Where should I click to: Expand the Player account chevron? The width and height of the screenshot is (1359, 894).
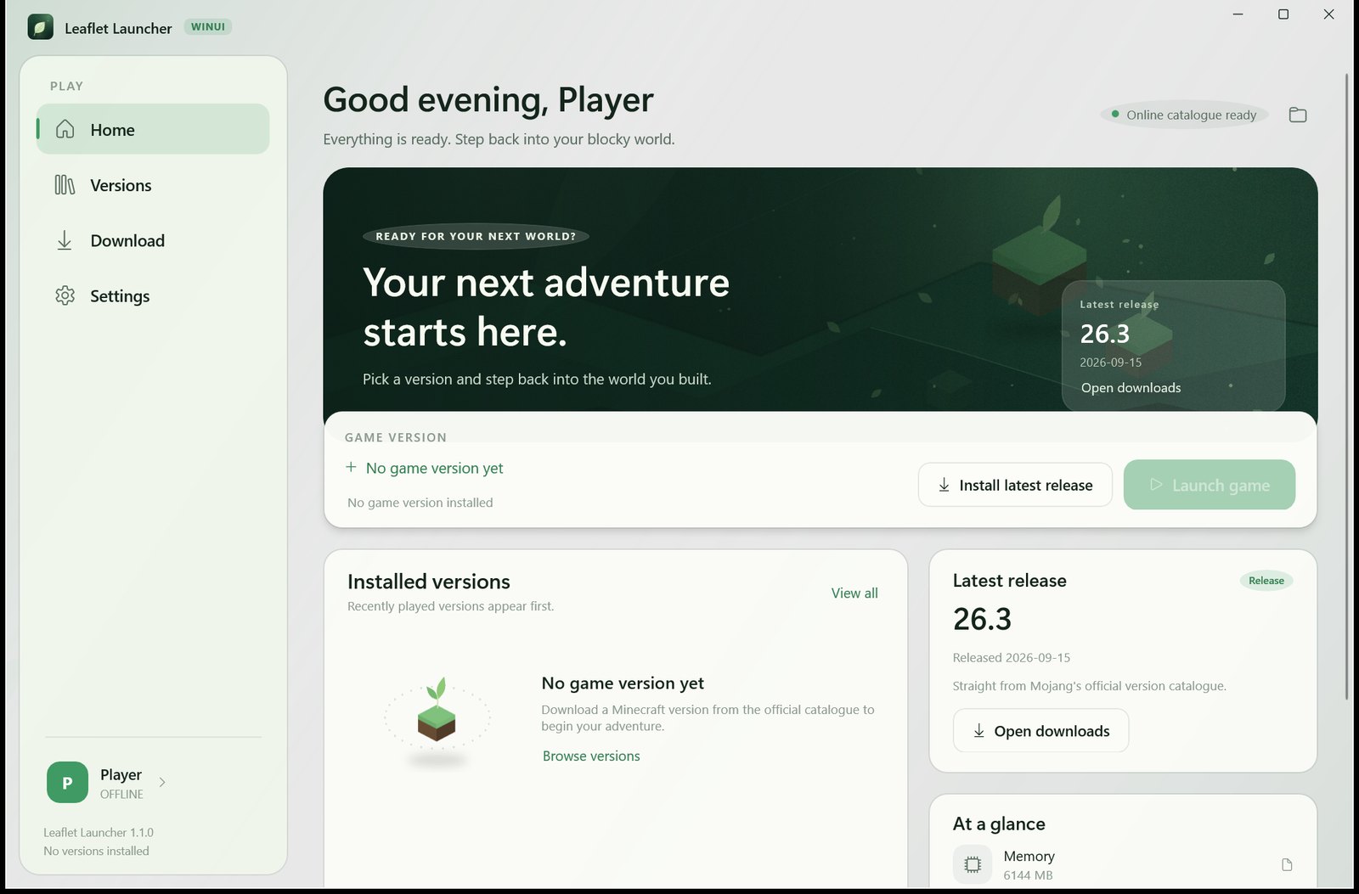click(x=162, y=782)
